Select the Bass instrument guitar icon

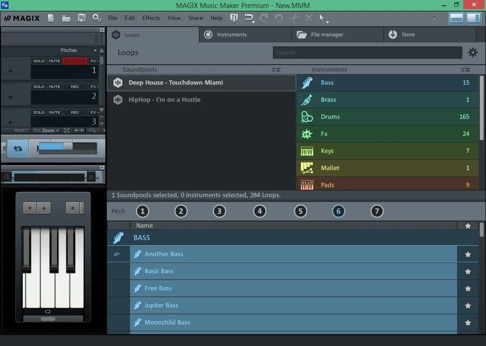pyautogui.click(x=307, y=83)
